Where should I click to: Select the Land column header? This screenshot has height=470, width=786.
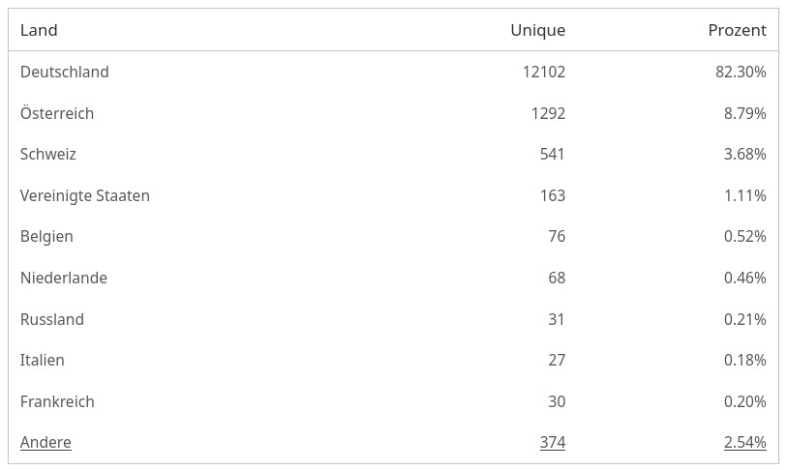[x=39, y=31]
